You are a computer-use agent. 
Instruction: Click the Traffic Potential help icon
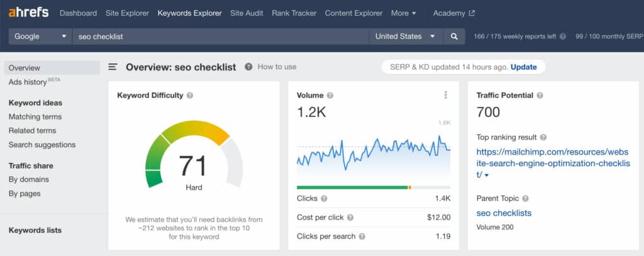[540, 96]
